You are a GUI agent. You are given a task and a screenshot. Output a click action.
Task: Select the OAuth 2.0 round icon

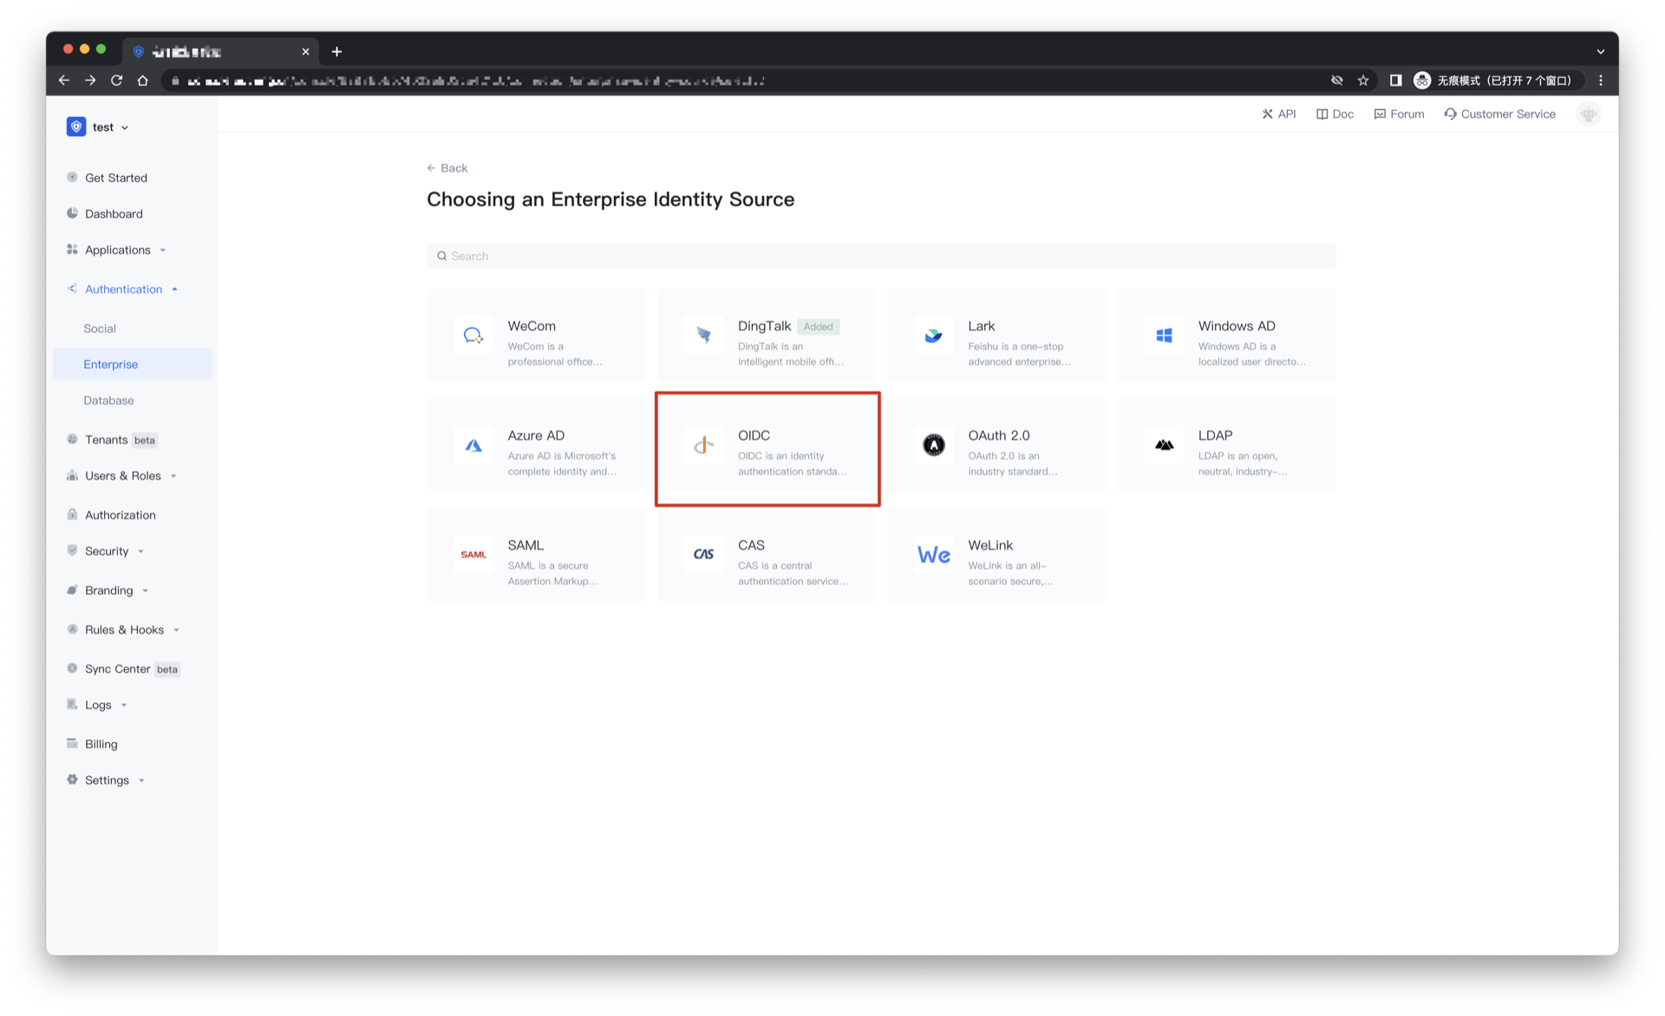point(933,446)
